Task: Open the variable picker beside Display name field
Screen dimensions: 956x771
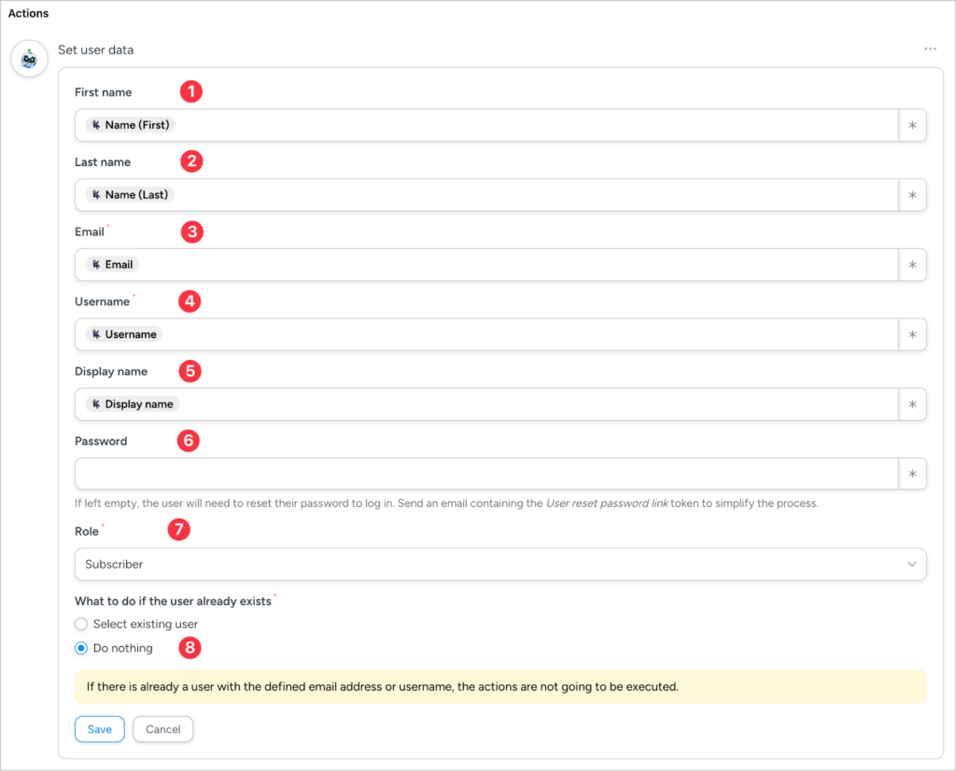Action: [912, 404]
